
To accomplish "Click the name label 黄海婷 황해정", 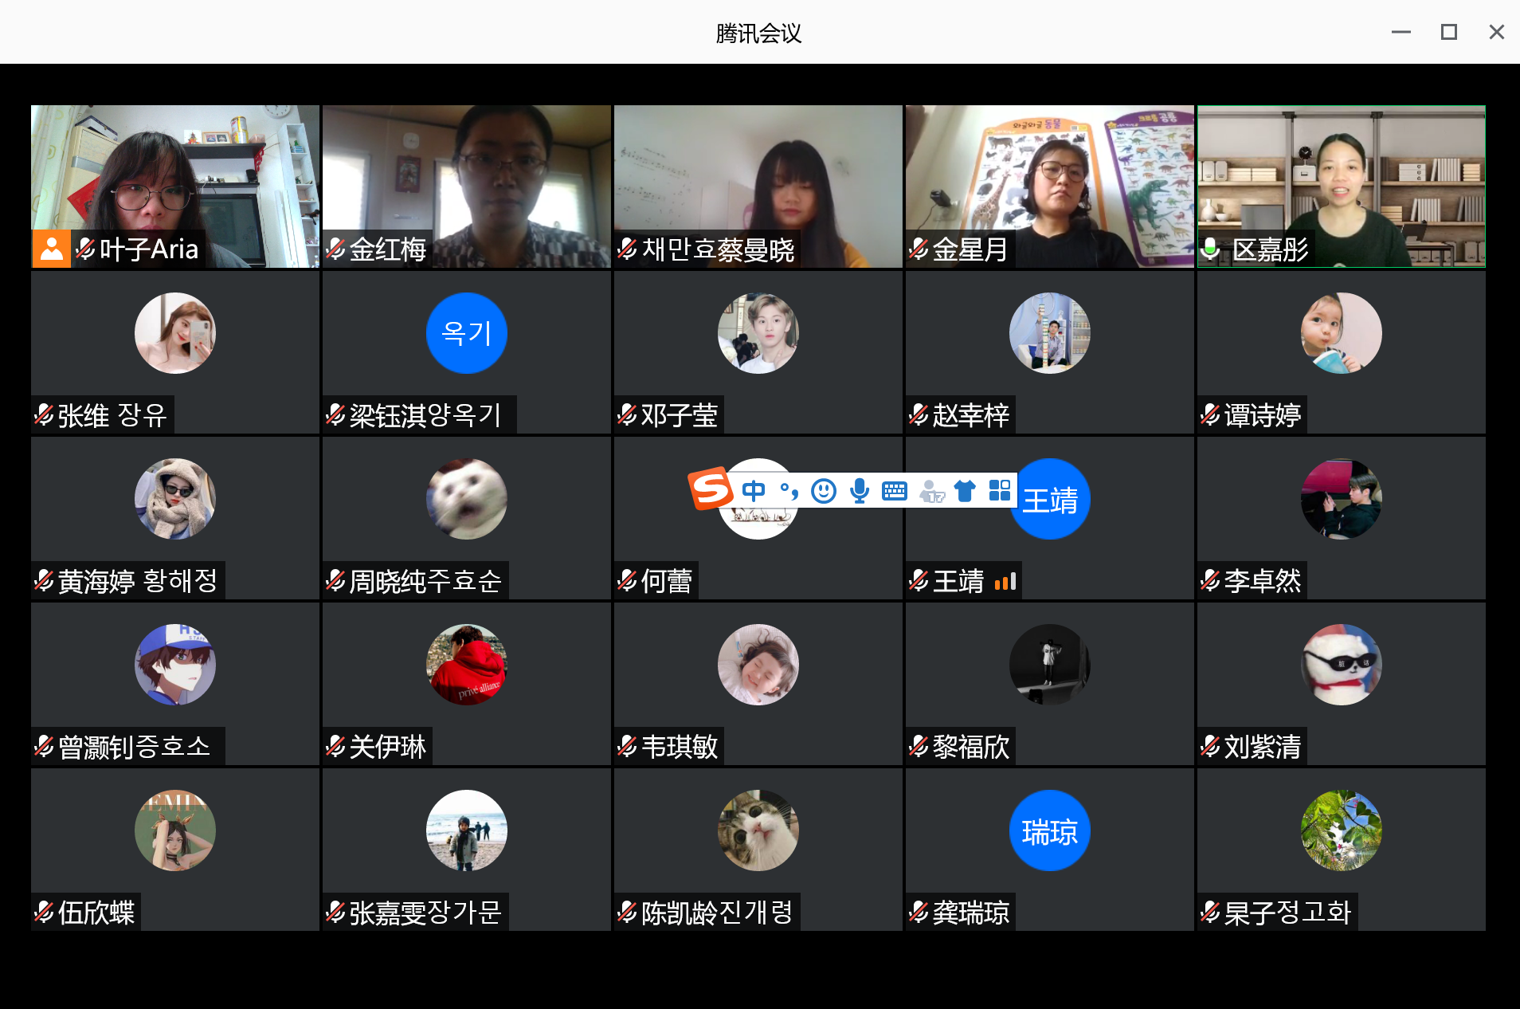I will [137, 581].
